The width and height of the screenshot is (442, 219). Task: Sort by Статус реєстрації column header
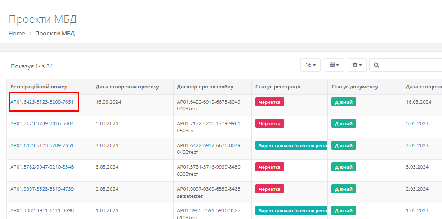tap(277, 87)
